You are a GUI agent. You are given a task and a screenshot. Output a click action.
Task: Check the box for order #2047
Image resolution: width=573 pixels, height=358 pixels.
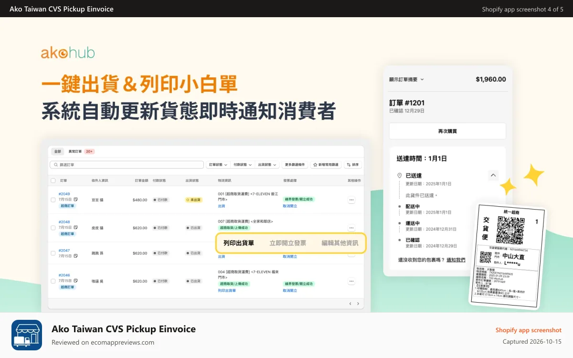(53, 253)
